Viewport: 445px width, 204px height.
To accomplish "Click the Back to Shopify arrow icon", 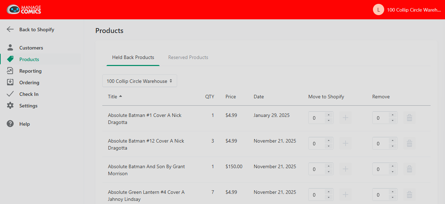I will tap(10, 29).
